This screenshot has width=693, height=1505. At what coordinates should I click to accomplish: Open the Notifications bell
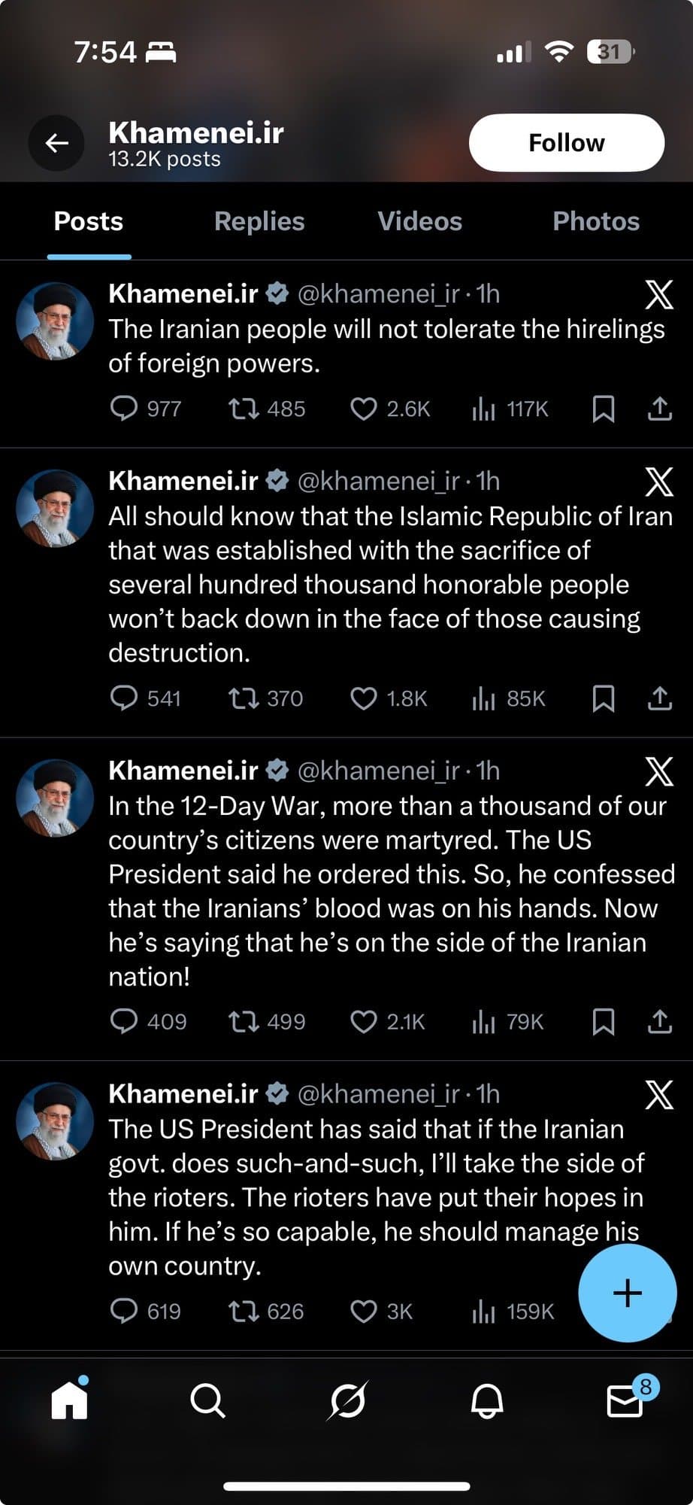click(486, 1400)
